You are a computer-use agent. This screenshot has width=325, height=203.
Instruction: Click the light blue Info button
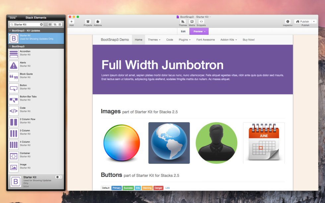(x=138, y=188)
